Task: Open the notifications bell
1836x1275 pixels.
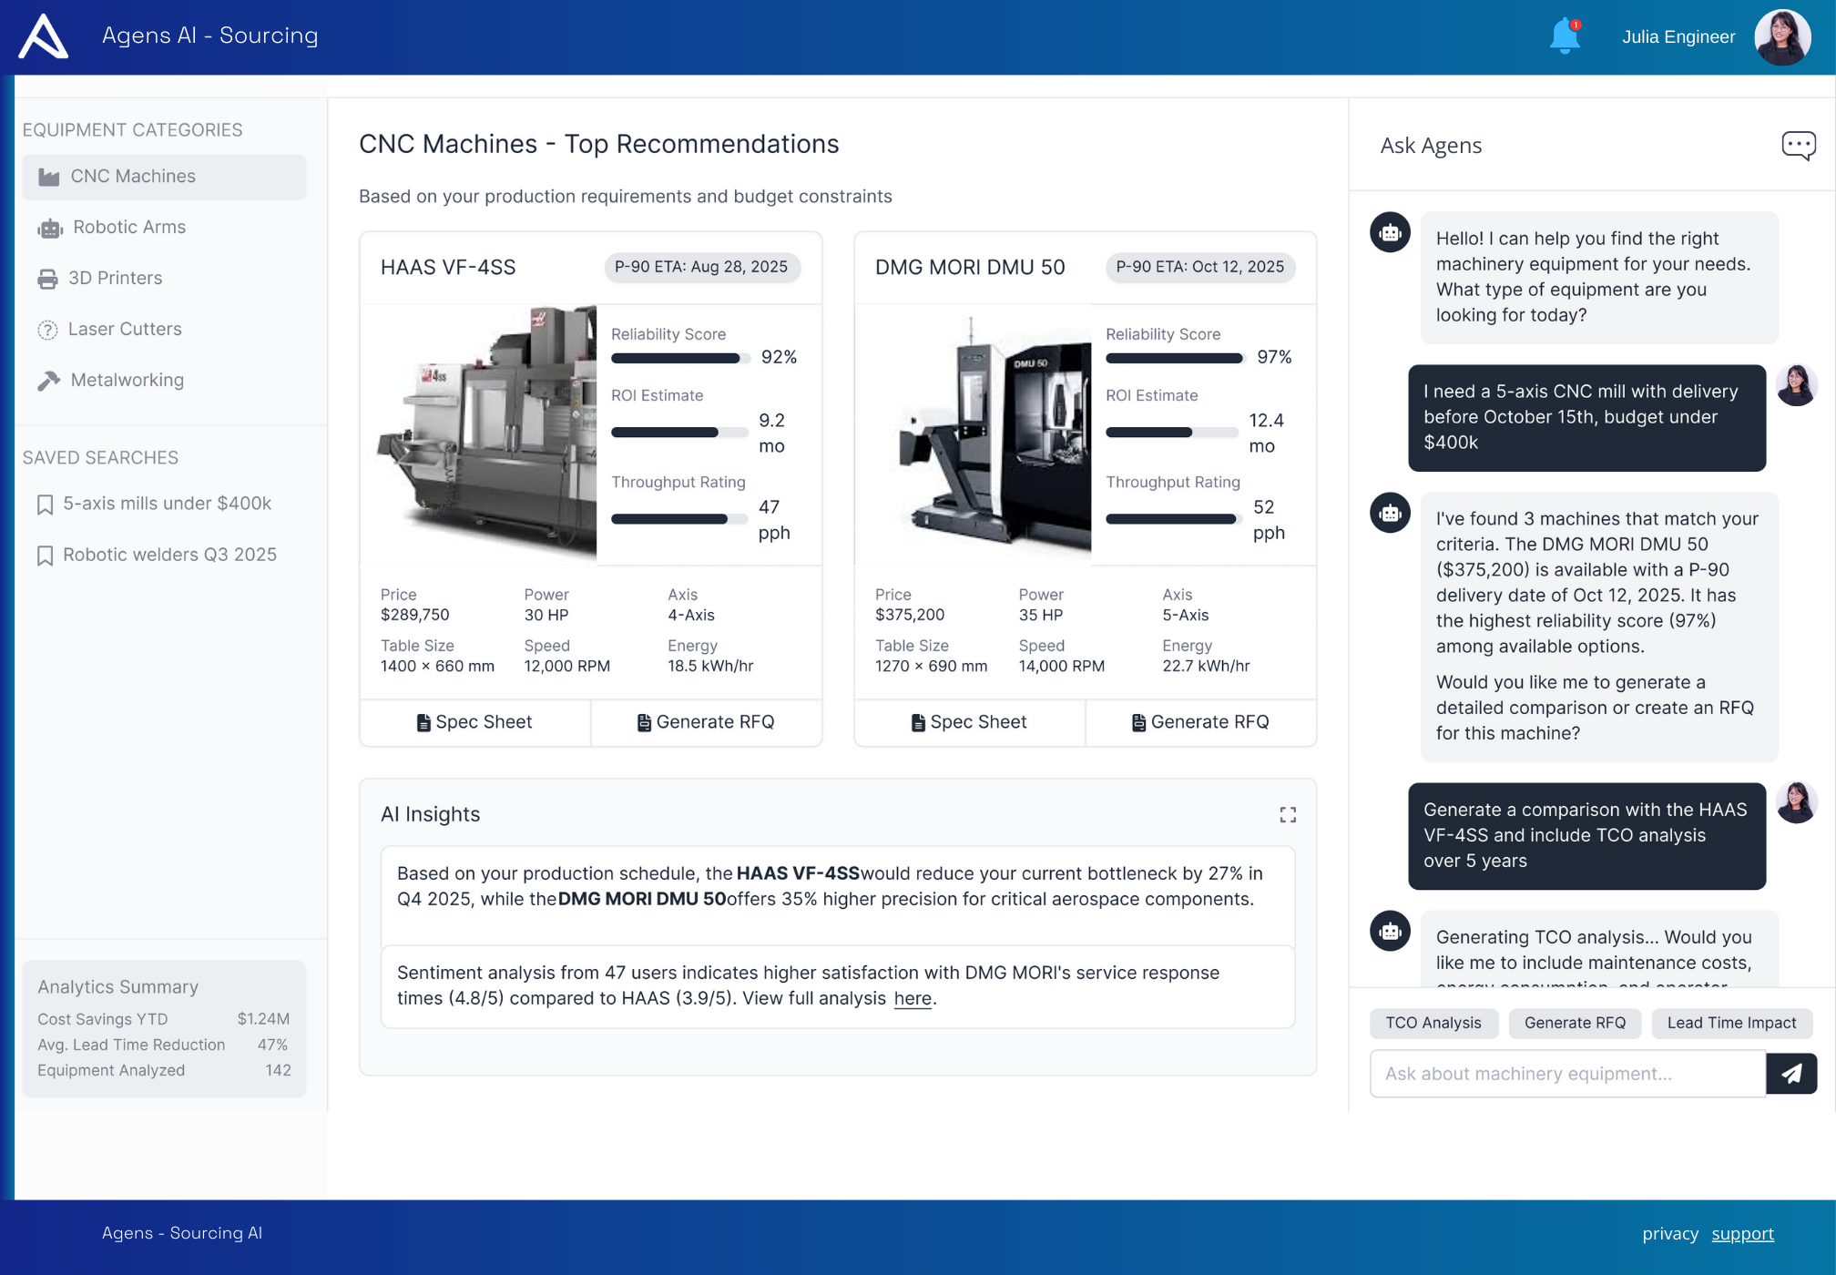Action: [1565, 36]
